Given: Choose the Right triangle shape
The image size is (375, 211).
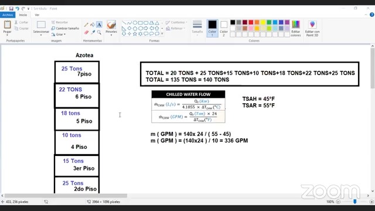Looking at the screenshot, I should (124, 28).
